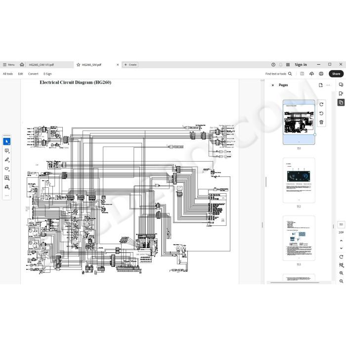Choose the fill and sign tool
This screenshot has width=346, height=346.
pos(6,187)
